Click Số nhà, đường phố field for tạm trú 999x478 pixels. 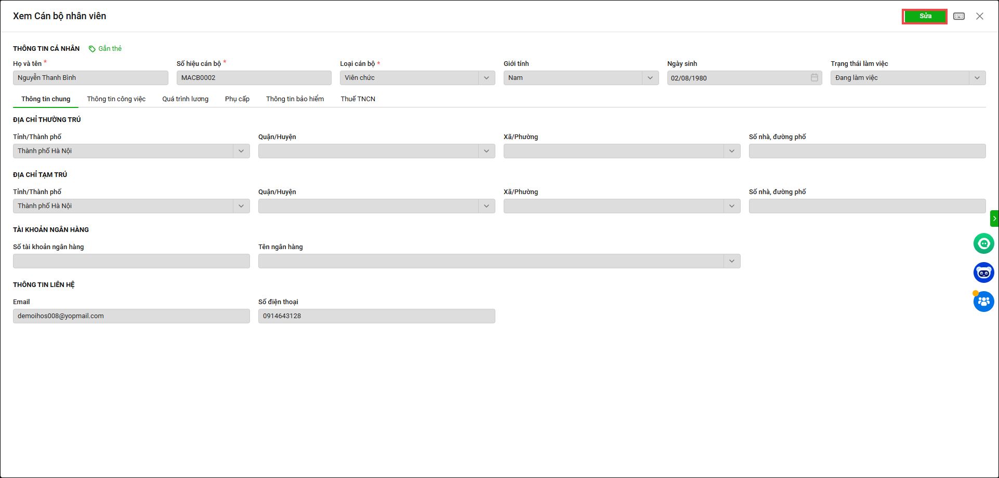pos(867,206)
